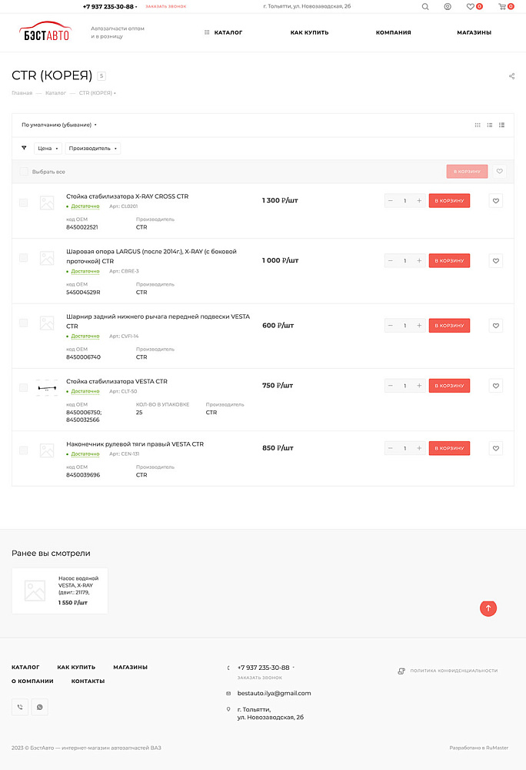Go to 'Магазины' in top navigation
Screen dimensions: 526x770
[x=474, y=32]
